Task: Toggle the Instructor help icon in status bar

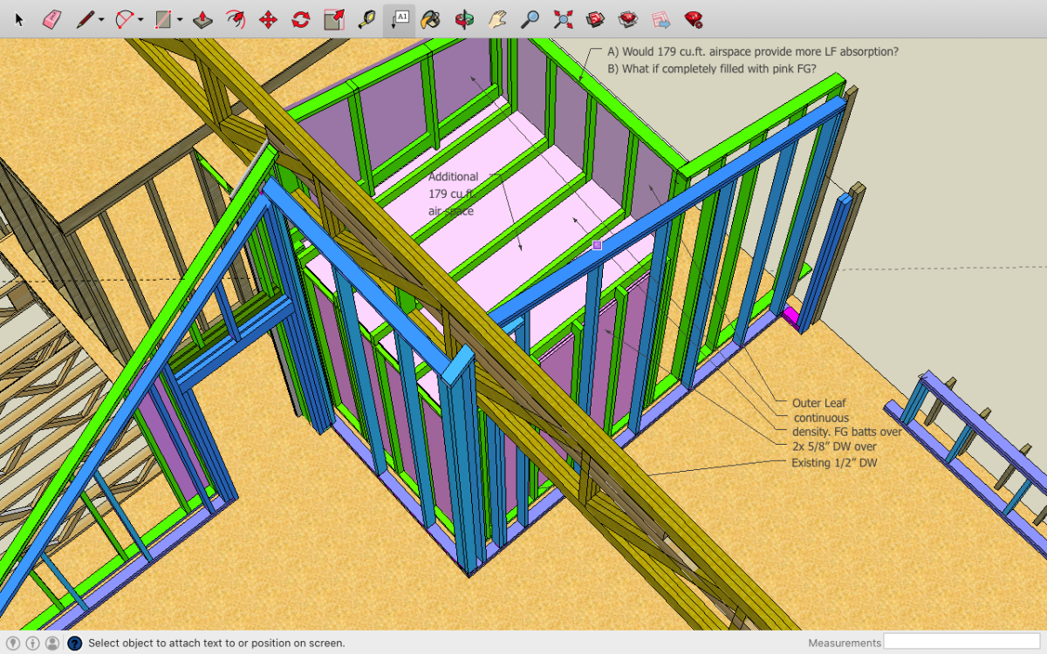Action: coord(74,644)
